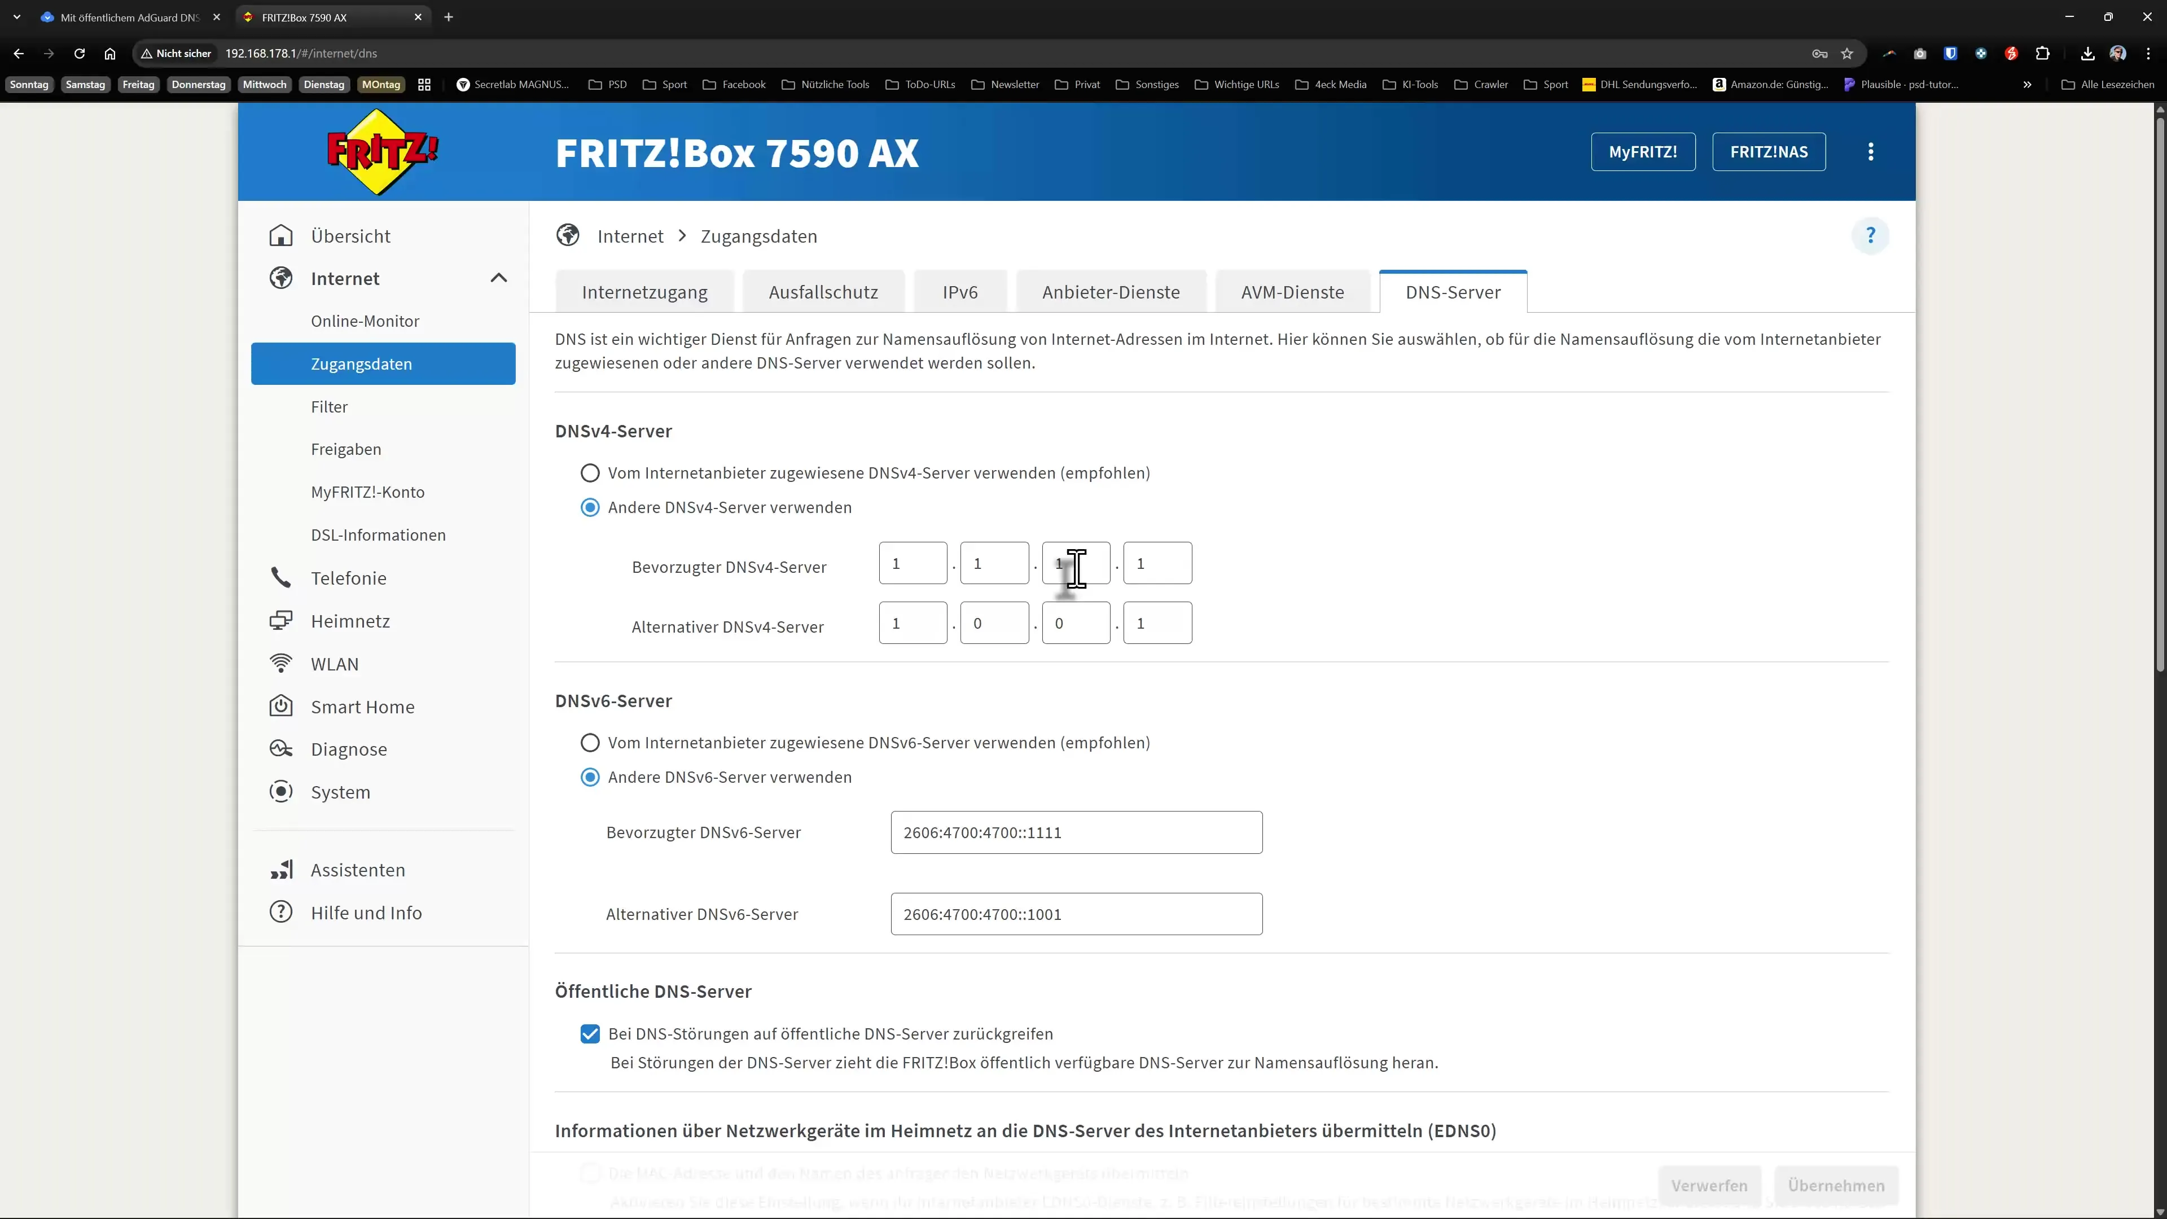The width and height of the screenshot is (2167, 1219).
Task: Open the AVM-Dienste tab
Action: pos(1292,291)
